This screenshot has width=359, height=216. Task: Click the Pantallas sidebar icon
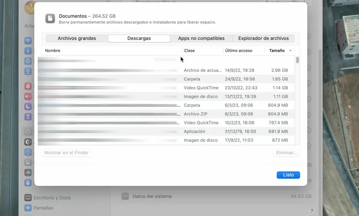click(x=28, y=208)
